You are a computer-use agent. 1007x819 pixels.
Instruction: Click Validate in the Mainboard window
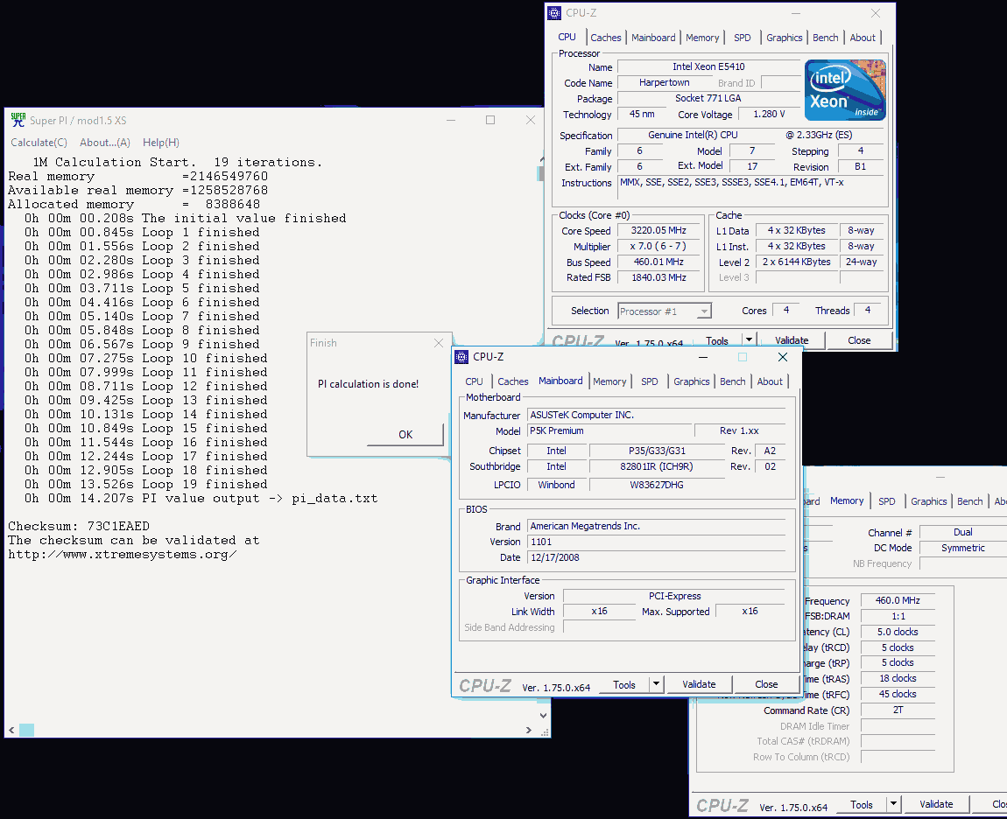(x=699, y=684)
